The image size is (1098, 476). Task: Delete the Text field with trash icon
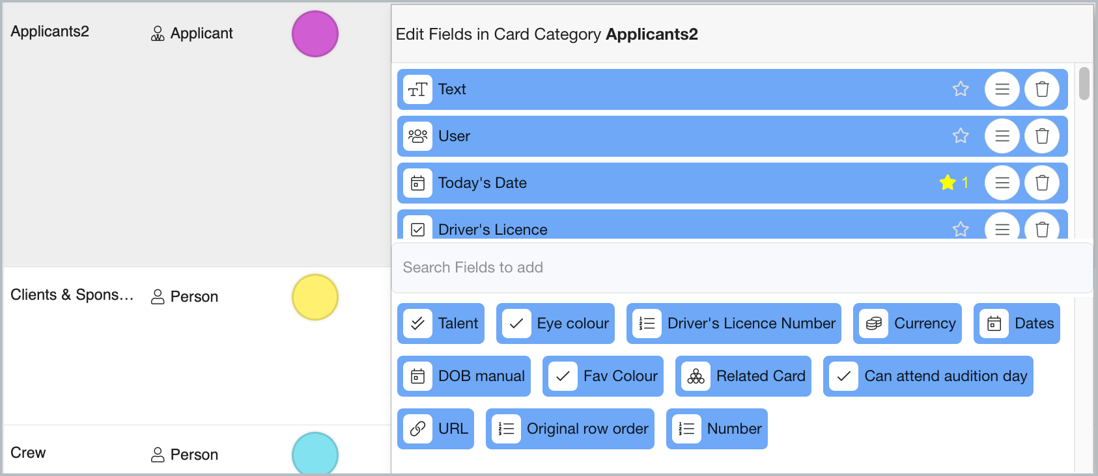1042,89
